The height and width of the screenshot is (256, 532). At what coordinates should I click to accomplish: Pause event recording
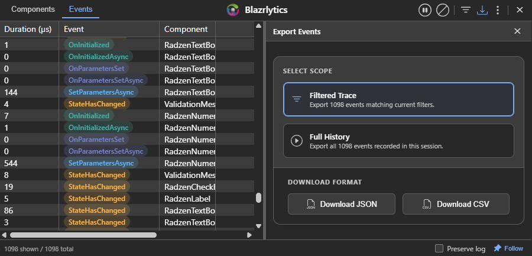click(x=425, y=10)
